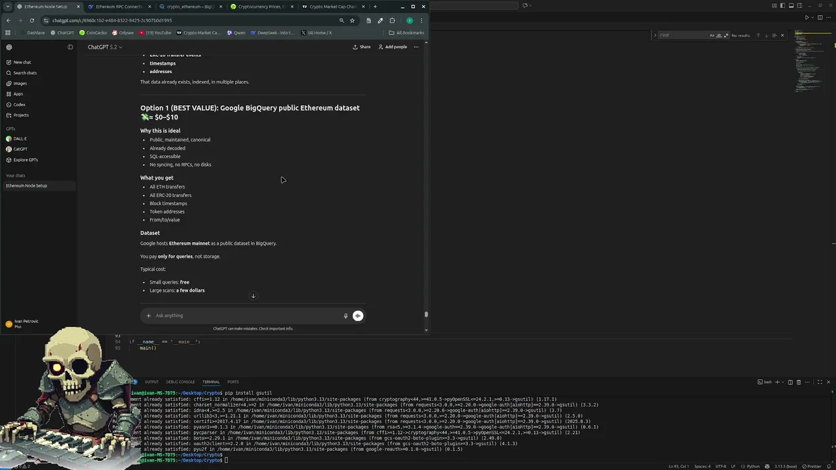Click Add people in ChatGPT header
Viewport: 836px width, 470px height.
[393, 47]
